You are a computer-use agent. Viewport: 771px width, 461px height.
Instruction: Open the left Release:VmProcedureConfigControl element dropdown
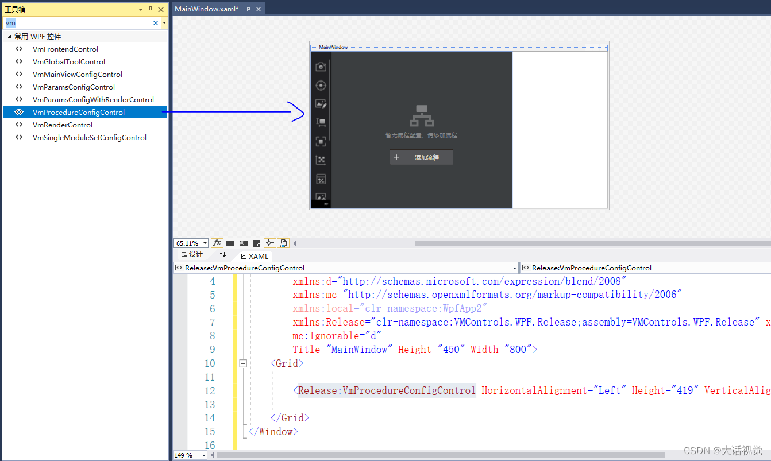click(x=514, y=268)
